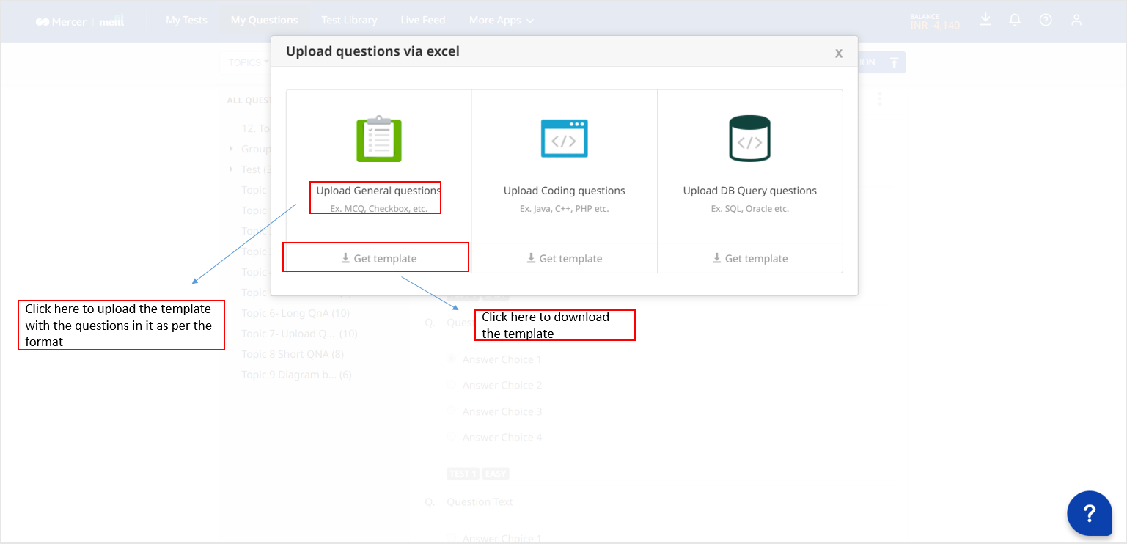This screenshot has height=544, width=1127.
Task: Open the Test Library tab
Action: pos(349,20)
